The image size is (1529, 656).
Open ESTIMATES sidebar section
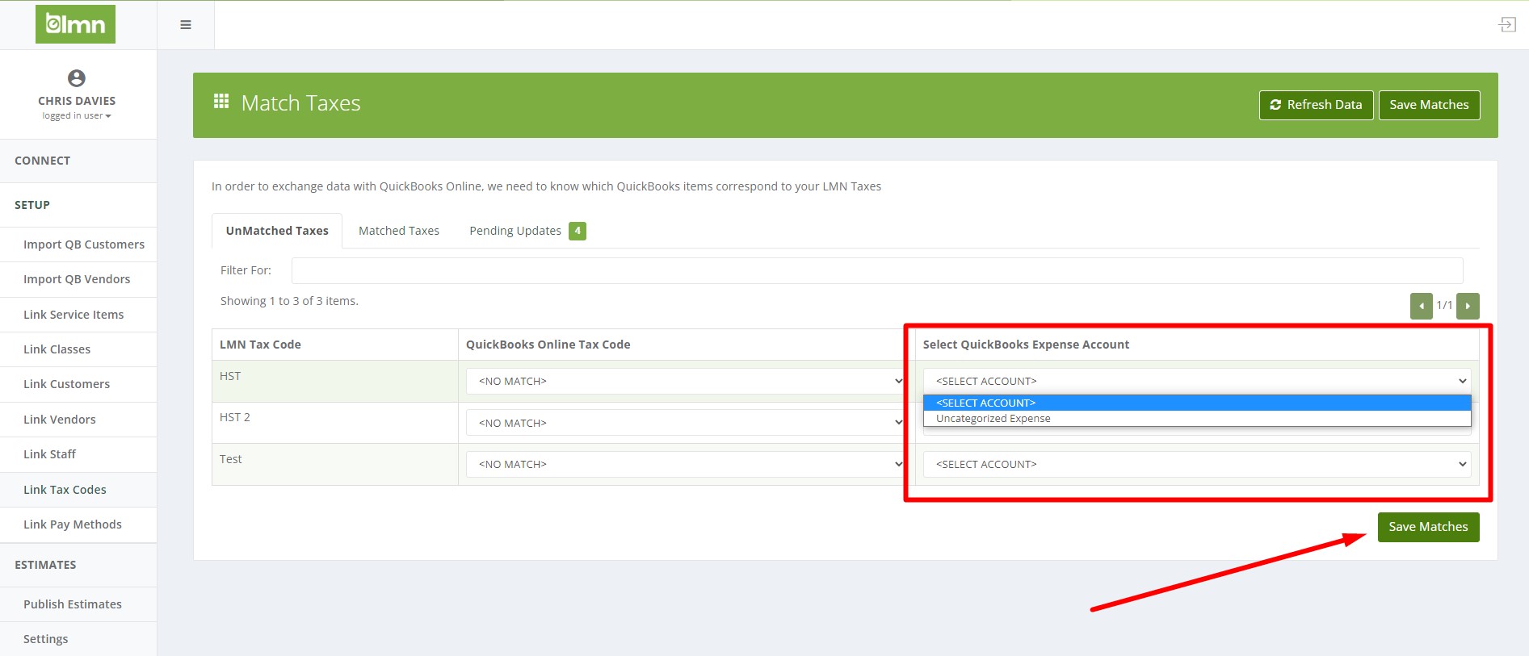click(78, 565)
